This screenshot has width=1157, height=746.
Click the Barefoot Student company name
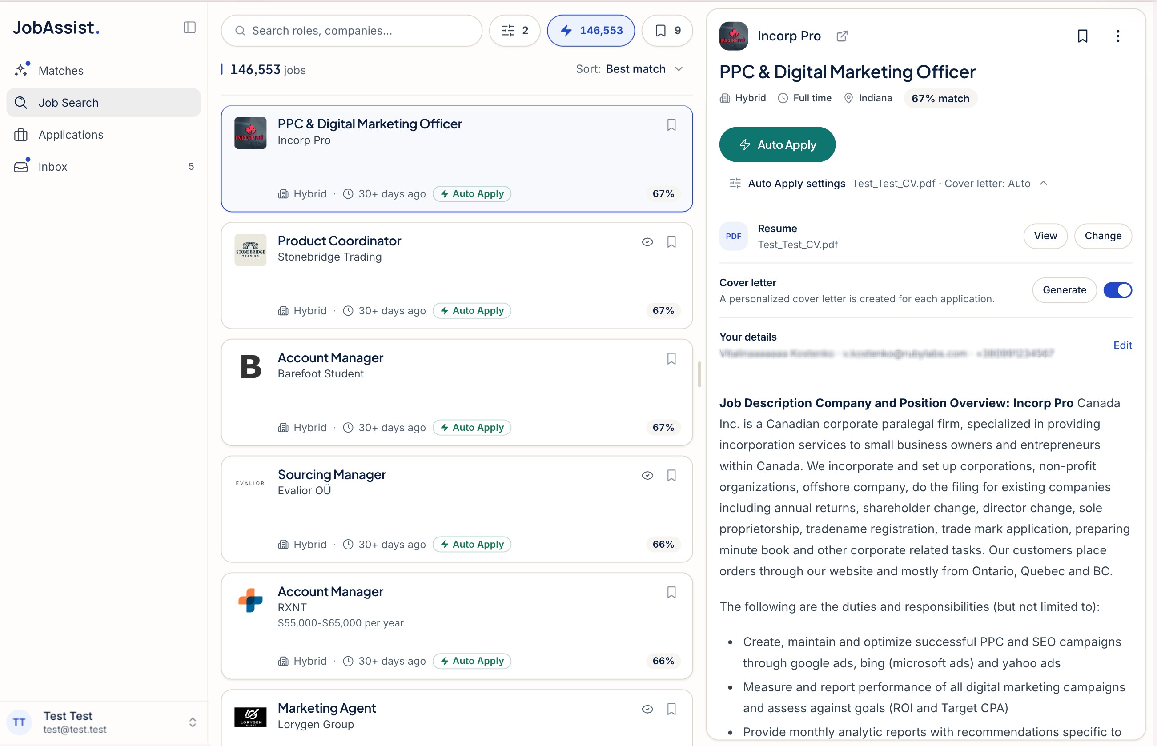pyautogui.click(x=320, y=374)
